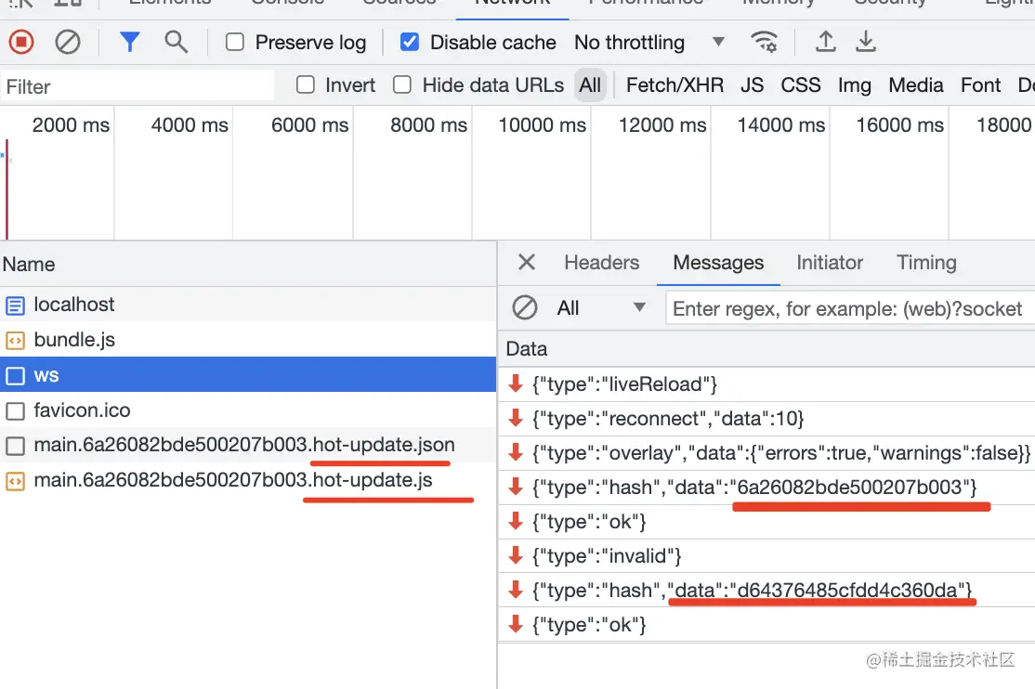This screenshot has height=689, width=1035.
Task: Click the regex message filter field
Action: (850, 308)
